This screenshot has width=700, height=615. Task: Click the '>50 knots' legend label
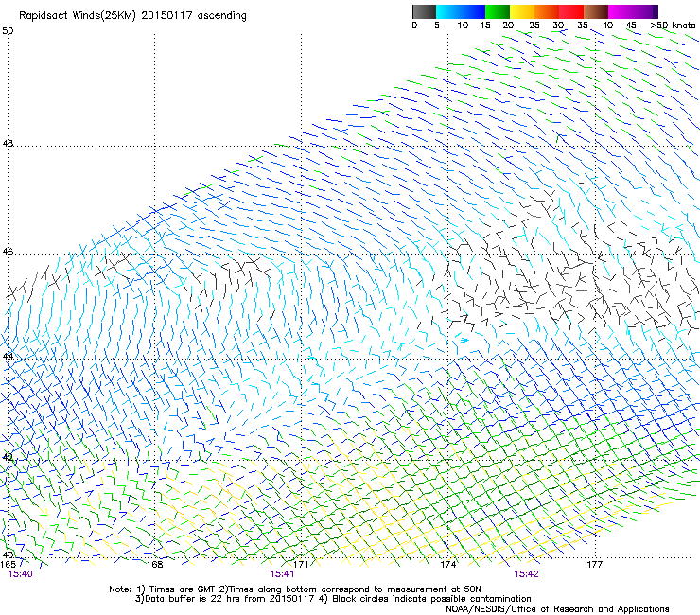673,26
